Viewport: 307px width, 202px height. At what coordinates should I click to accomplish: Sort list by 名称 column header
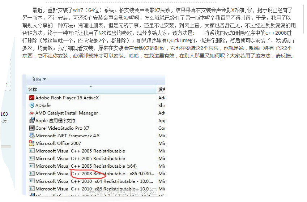[x=91, y=90]
